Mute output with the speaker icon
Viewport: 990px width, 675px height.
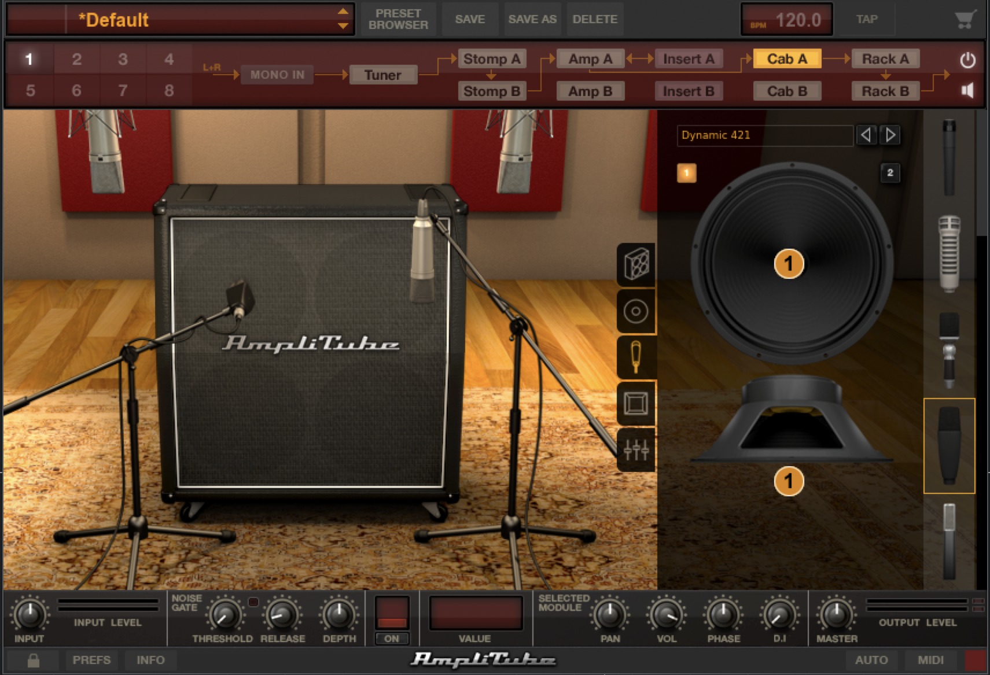tap(967, 90)
